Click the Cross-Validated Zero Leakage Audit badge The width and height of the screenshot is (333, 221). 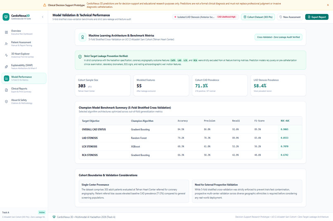click(278, 37)
